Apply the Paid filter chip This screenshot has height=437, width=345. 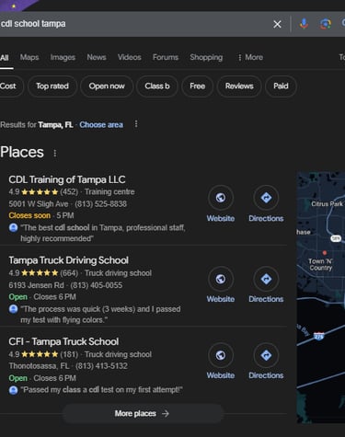pyautogui.click(x=281, y=86)
